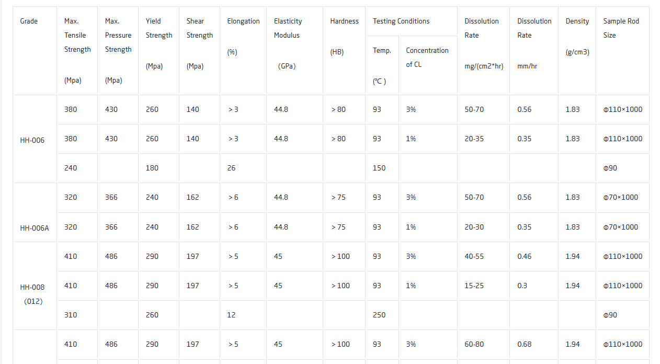
Task: Click the Testing Conditions header cell
Action: coord(411,21)
